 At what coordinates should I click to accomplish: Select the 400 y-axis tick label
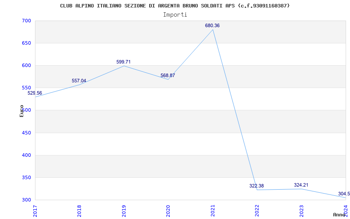(x=26, y=155)
